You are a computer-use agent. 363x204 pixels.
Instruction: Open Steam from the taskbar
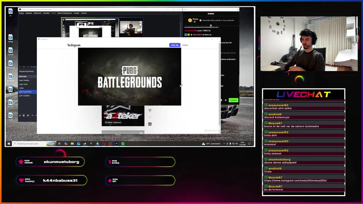85,144
